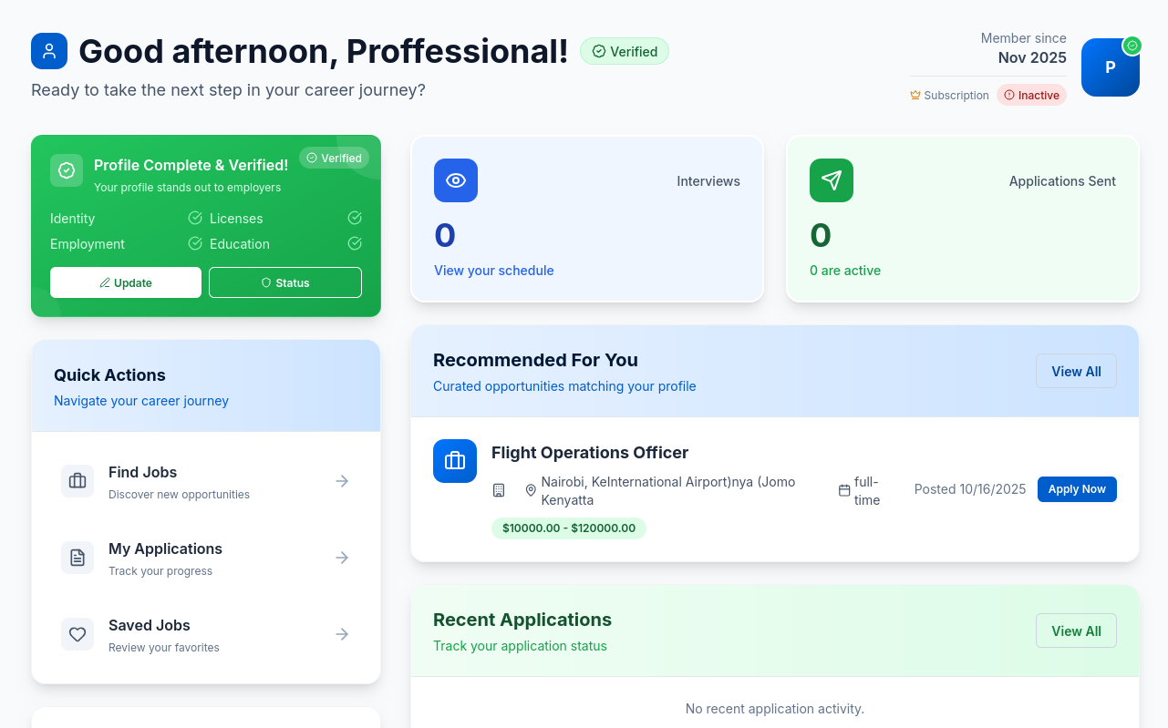Open View All in Recommended For You
1168x728 pixels.
coord(1076,371)
